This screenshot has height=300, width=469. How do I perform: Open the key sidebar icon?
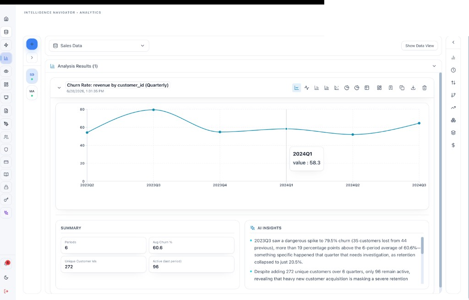coord(6,200)
